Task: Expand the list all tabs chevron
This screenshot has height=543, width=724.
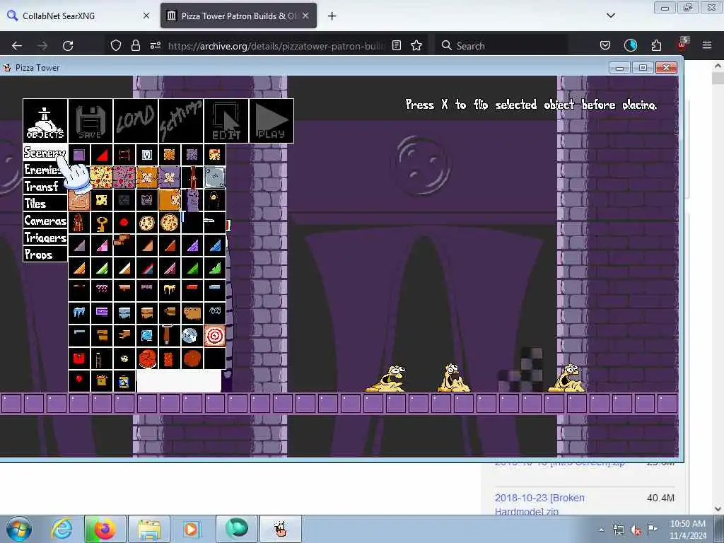Action: 610,16
